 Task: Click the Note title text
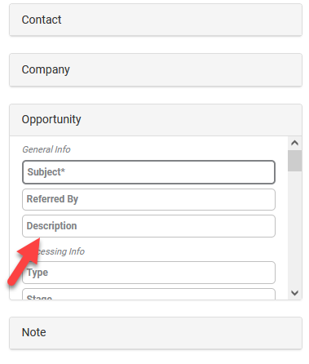pos(34,332)
